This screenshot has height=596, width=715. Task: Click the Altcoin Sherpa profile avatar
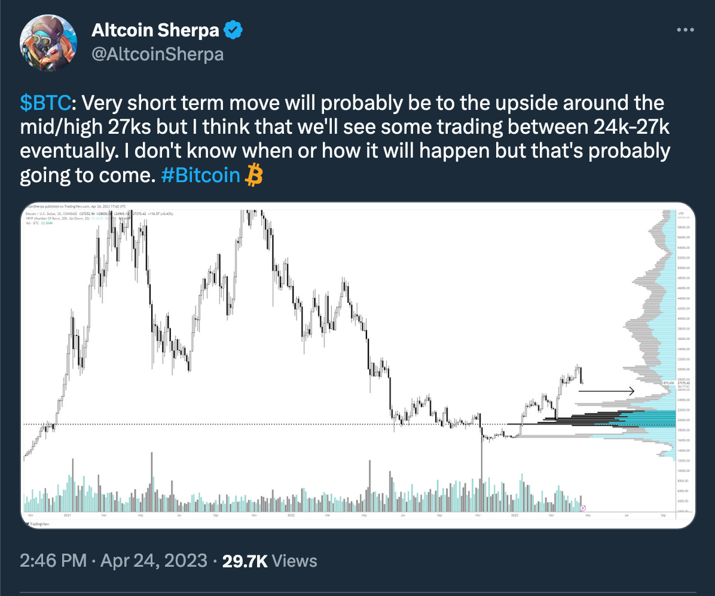[48, 43]
